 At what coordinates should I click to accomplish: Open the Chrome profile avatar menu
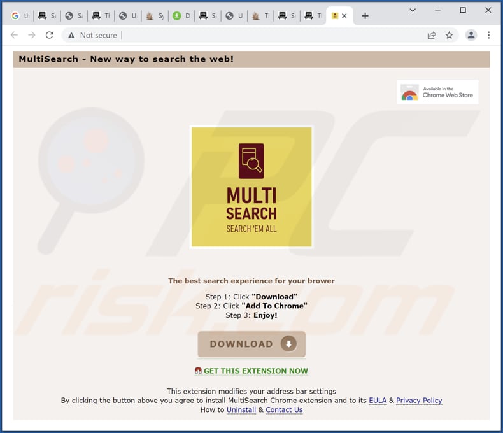(471, 35)
